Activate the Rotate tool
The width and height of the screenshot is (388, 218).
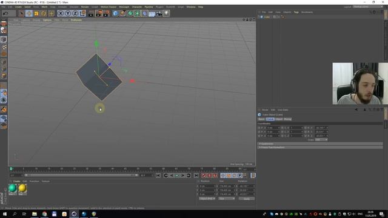44,13
